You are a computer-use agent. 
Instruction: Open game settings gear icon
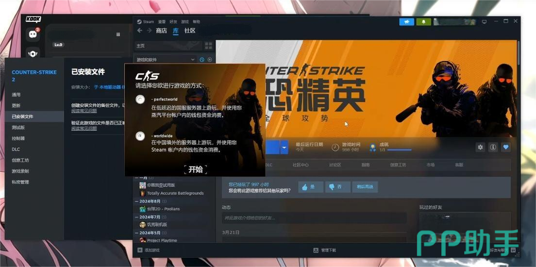[x=481, y=147]
